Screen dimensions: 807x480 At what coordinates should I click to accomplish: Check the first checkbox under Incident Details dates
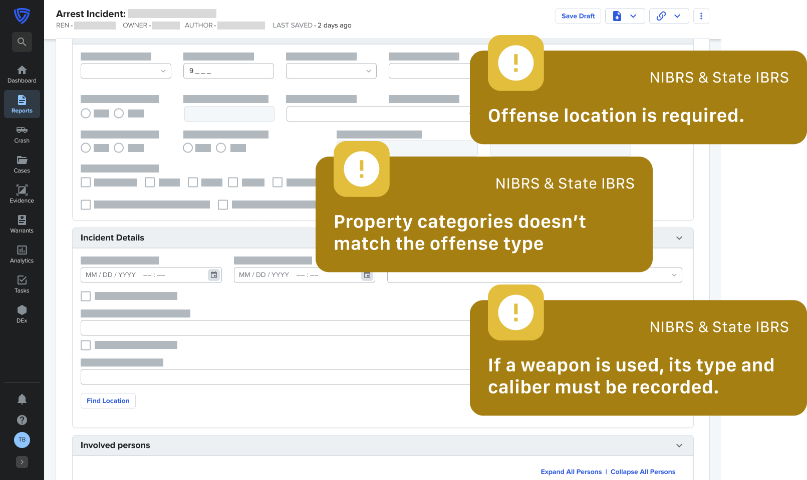click(x=86, y=296)
